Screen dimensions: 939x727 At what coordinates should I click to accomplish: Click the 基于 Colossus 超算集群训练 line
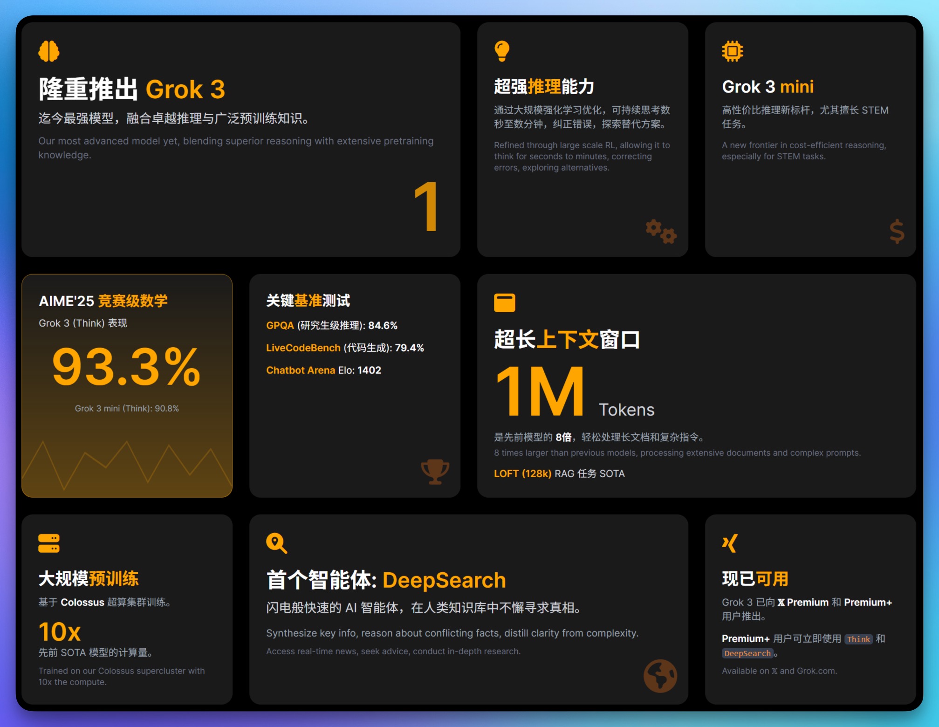point(104,602)
